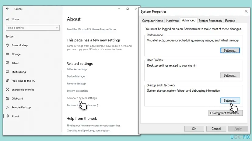Screen dimensions: 252x141
Task: Select Tablet in the System list
Action: tap(15, 63)
